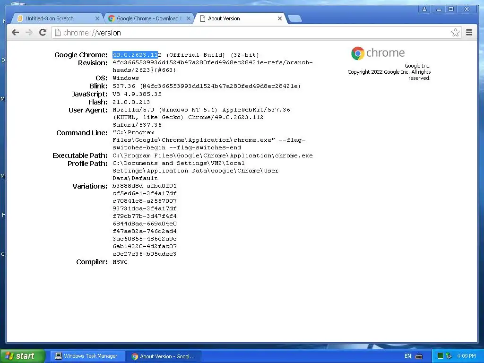
Task: Switch to the Google Chrome - Download tab
Action: 149,18
